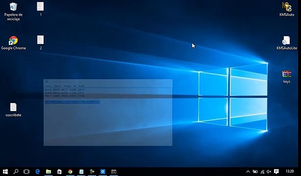
Task: Switch to the console window taskbar icon
Action: (x=114, y=172)
